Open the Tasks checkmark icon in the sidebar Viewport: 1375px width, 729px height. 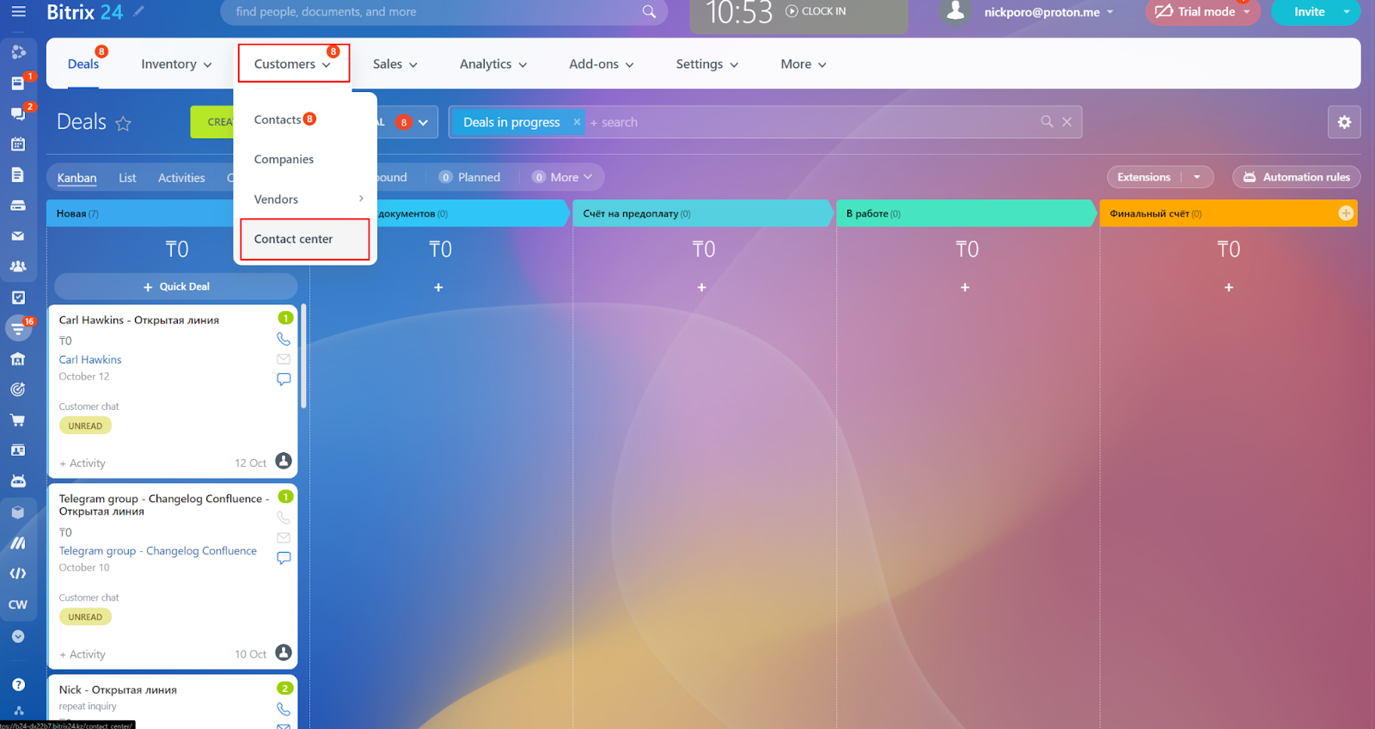tap(18, 297)
